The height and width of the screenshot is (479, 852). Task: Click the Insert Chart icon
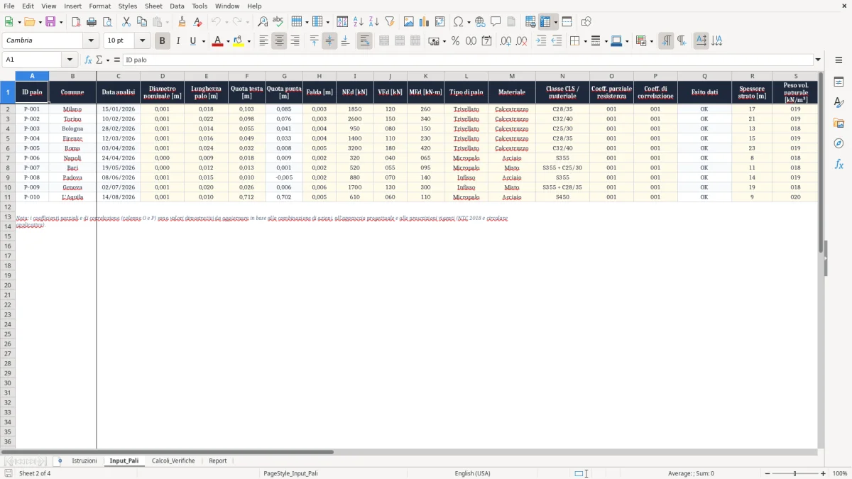point(425,22)
